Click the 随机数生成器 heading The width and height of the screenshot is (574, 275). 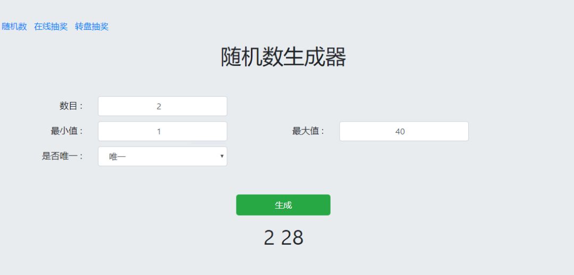[x=283, y=57]
